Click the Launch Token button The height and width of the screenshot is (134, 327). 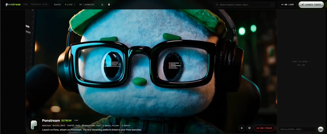point(311,5)
